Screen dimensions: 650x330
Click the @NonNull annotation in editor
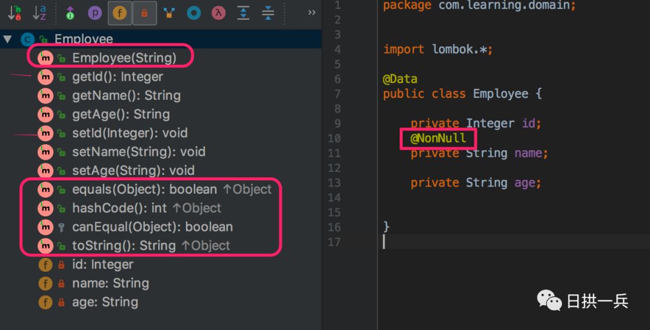tap(438, 138)
